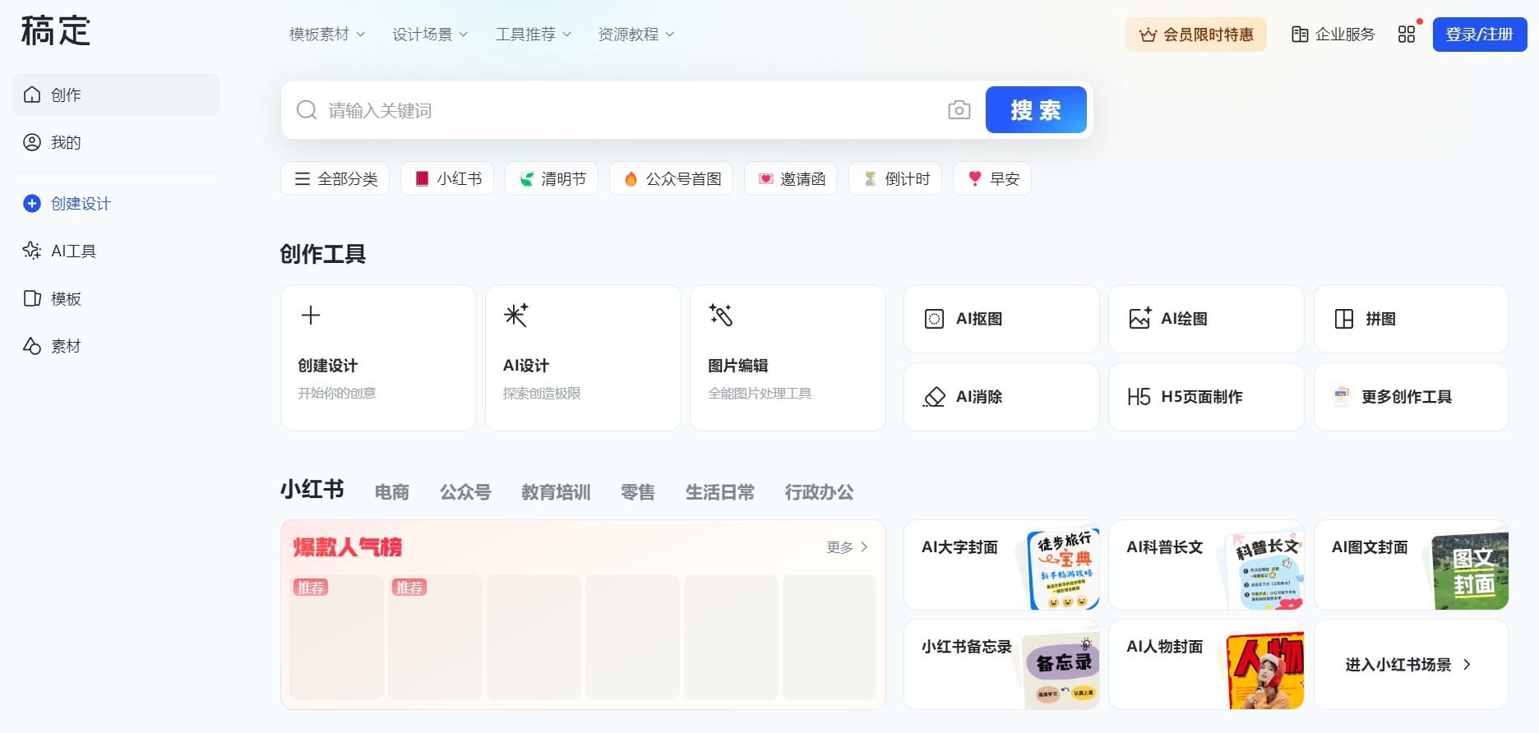Image resolution: width=1539 pixels, height=733 pixels.
Task: Select the AI抠图 cutout tool
Action: point(1001,319)
